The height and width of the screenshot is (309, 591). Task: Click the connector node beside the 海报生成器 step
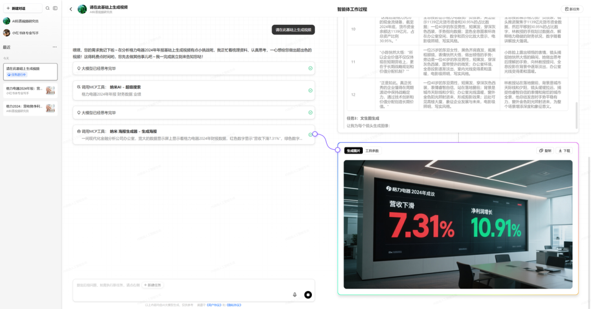tap(315, 134)
